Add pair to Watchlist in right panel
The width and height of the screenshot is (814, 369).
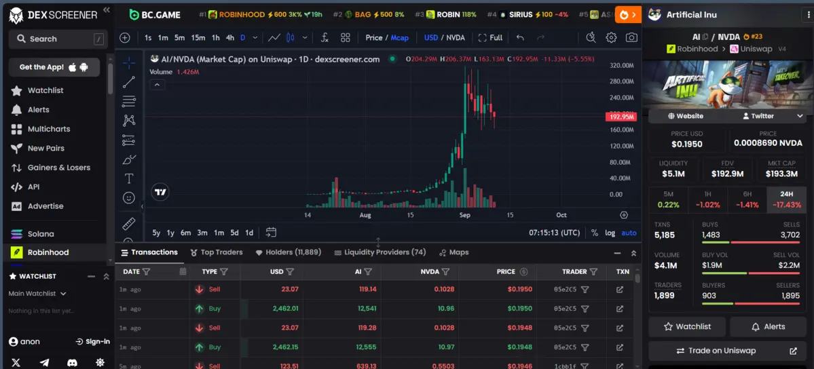point(687,326)
